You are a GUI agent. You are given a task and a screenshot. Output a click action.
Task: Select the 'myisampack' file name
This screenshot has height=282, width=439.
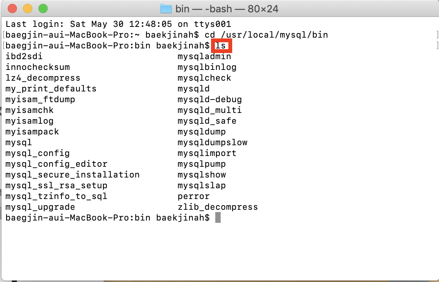[x=32, y=132]
